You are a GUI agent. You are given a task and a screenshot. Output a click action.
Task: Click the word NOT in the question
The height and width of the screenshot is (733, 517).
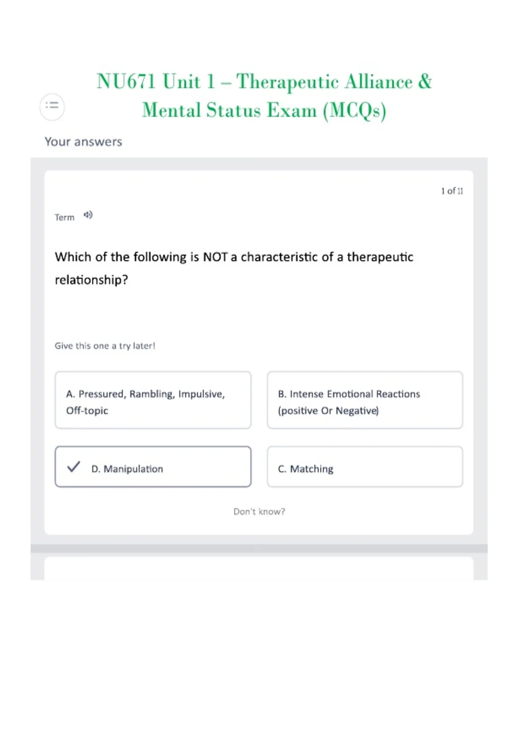pyautogui.click(x=215, y=257)
